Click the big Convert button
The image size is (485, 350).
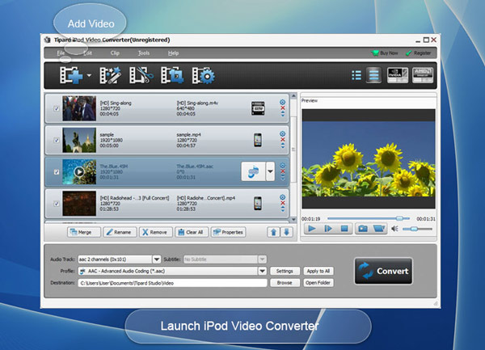pyautogui.click(x=383, y=271)
